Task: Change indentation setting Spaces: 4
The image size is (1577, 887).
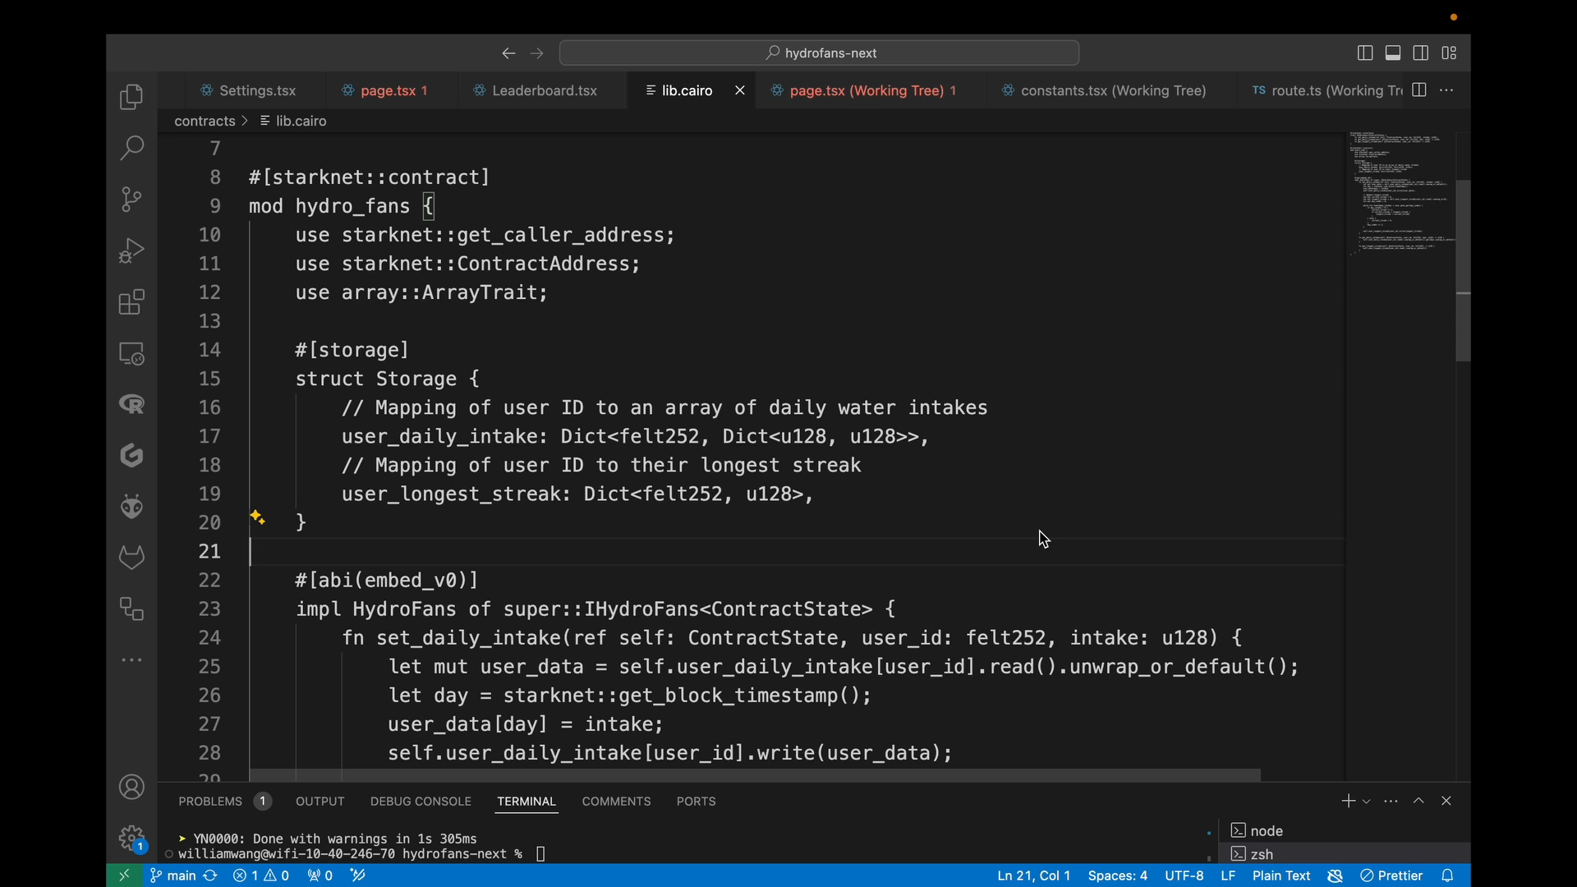Action: coord(1118,876)
